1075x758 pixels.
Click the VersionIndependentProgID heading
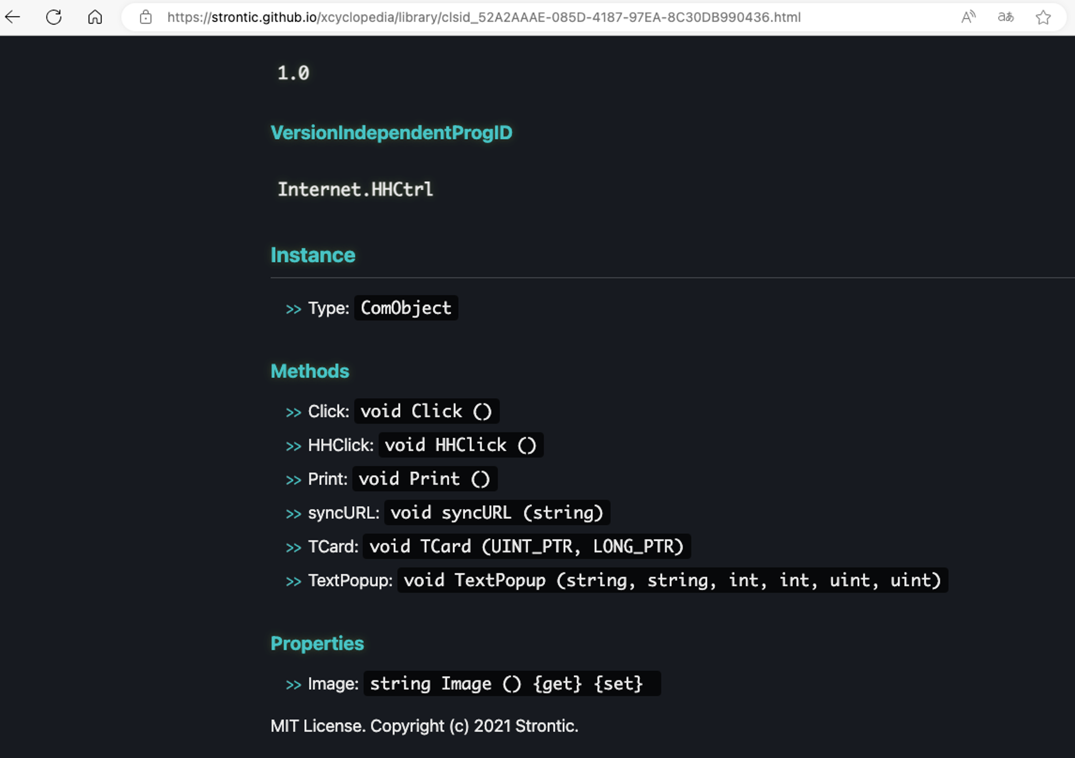[391, 133]
